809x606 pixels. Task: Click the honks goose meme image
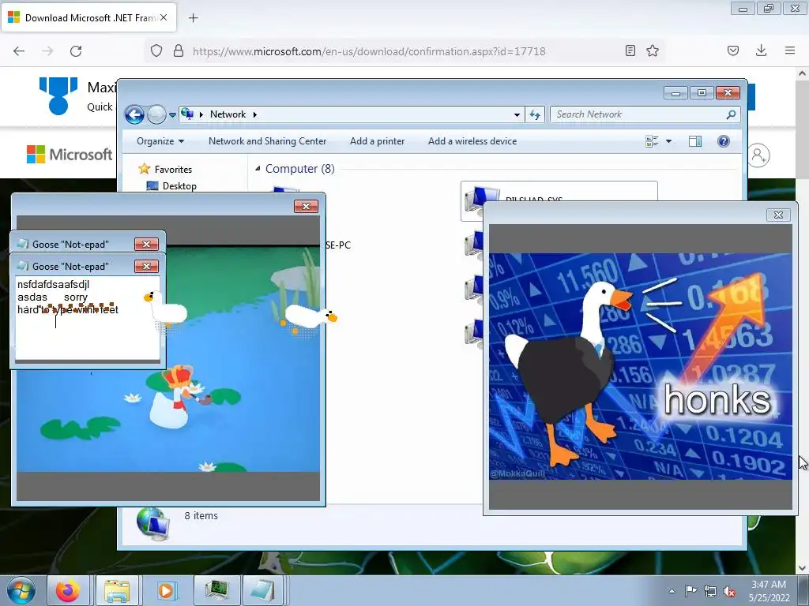click(640, 366)
